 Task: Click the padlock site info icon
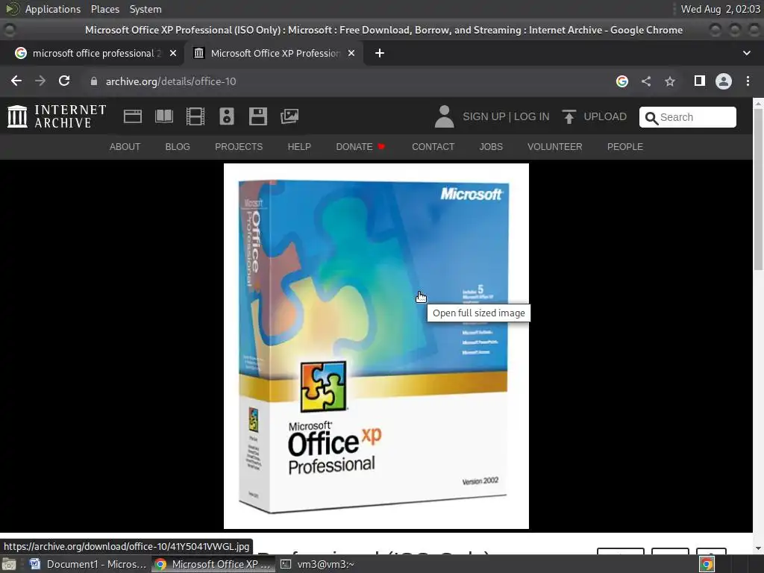pyautogui.click(x=94, y=81)
